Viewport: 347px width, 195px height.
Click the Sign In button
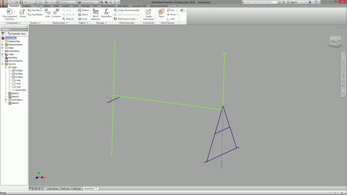[292, 2]
